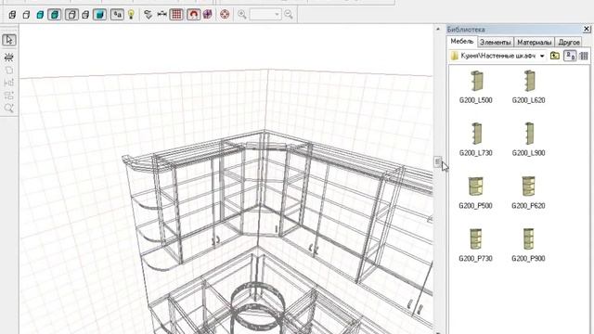Image resolution: width=594 pixels, height=334 pixels.
Task: Click the lamp tool under the arrow
Action: (x=9, y=58)
